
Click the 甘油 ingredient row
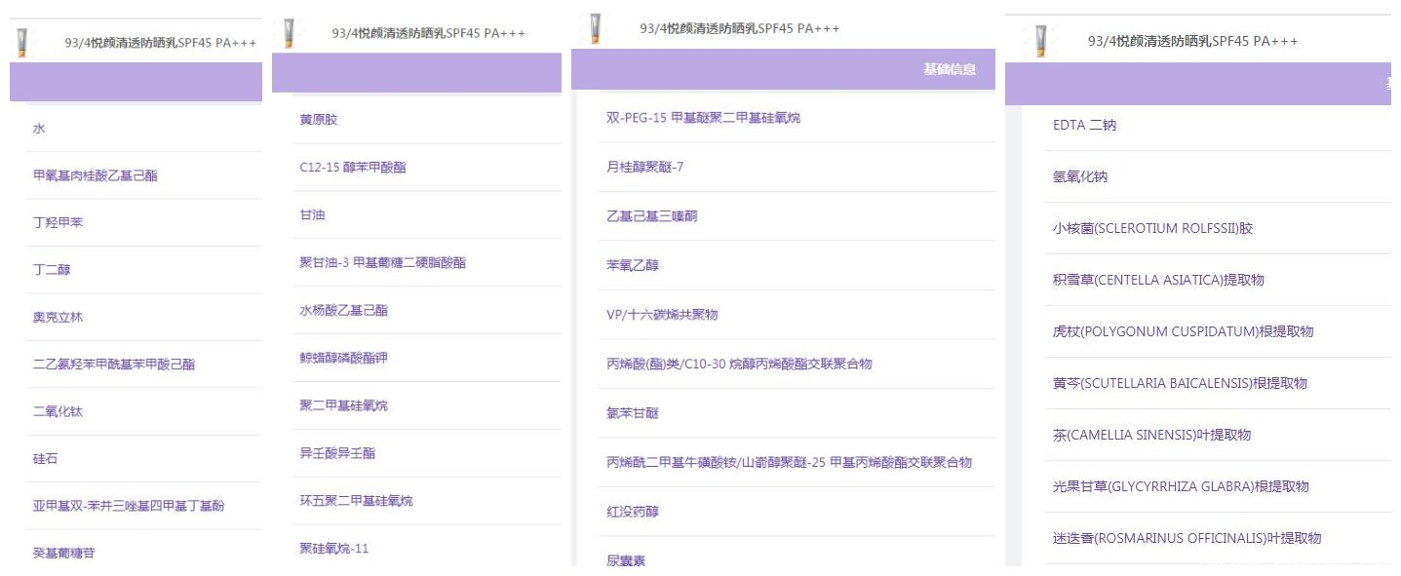click(x=312, y=215)
